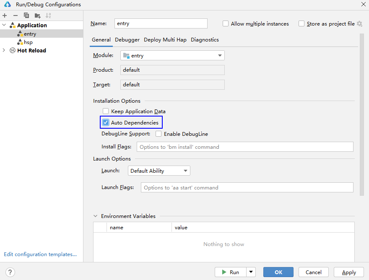The height and width of the screenshot is (280, 369).
Task: Open the Launch ability dropdown
Action: (x=159, y=171)
